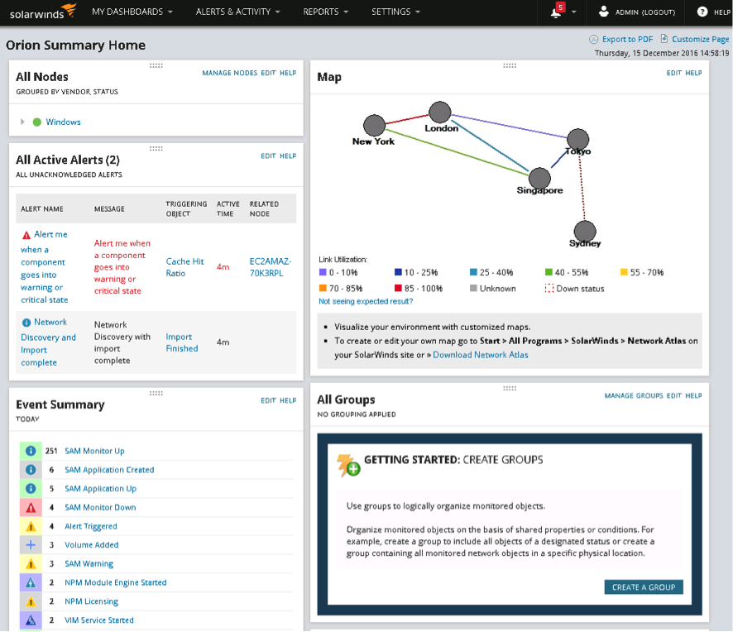
Task: Click the All Nodes panel drag handle
Action: [156, 65]
